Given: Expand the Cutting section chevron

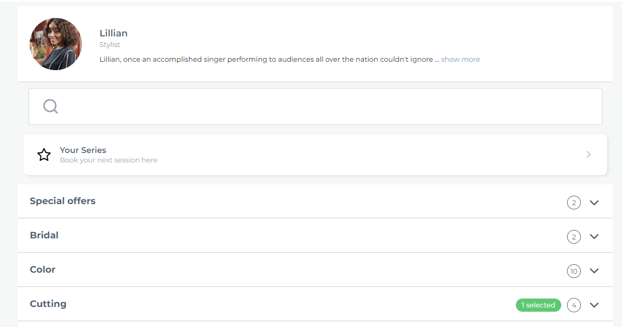Looking at the screenshot, I should [x=594, y=305].
